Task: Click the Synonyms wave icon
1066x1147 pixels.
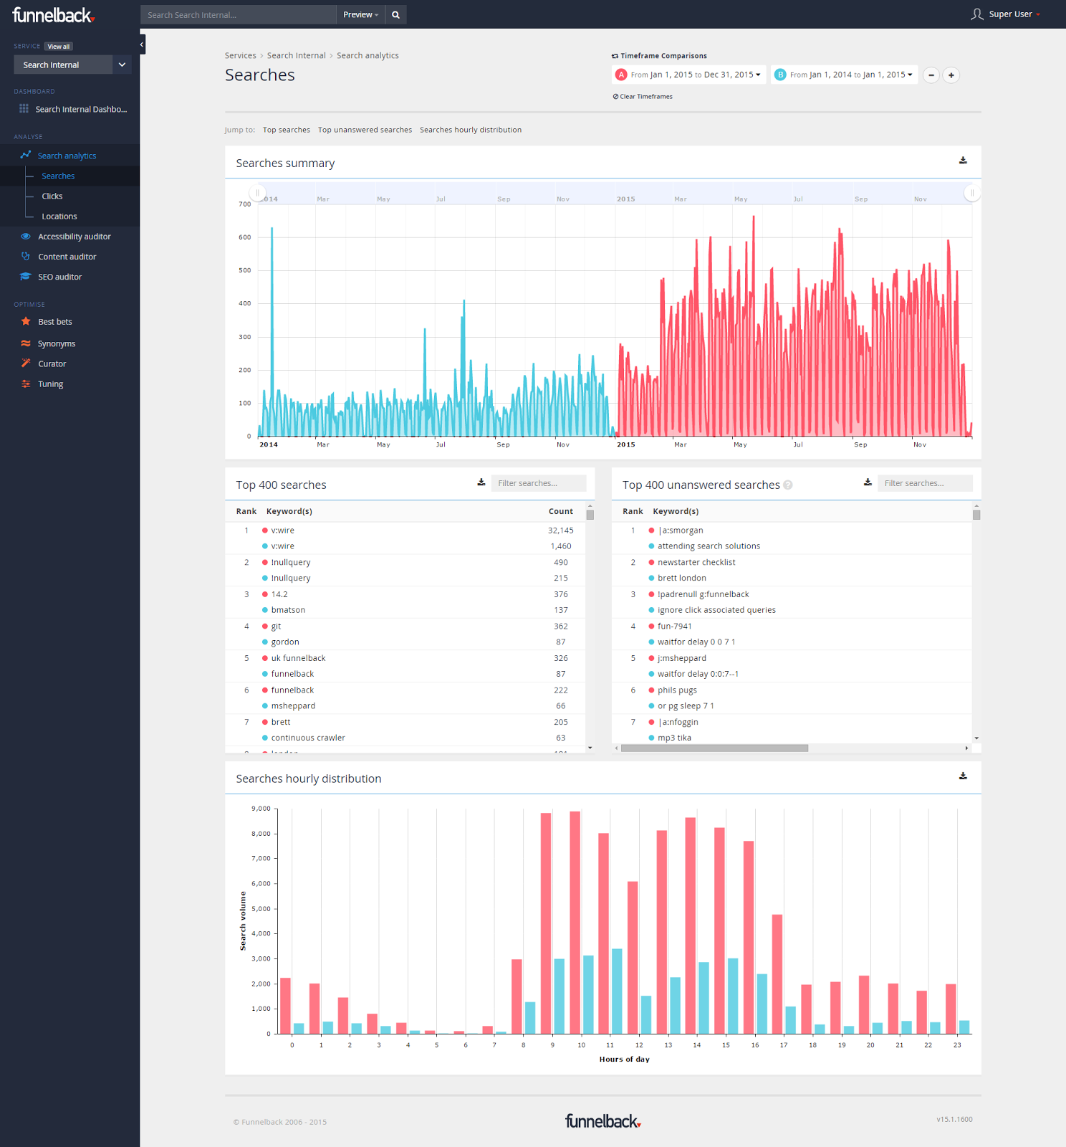Action: 26,343
